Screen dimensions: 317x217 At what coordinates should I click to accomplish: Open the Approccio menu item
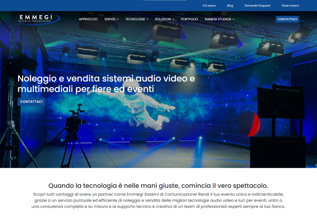pyautogui.click(x=88, y=19)
